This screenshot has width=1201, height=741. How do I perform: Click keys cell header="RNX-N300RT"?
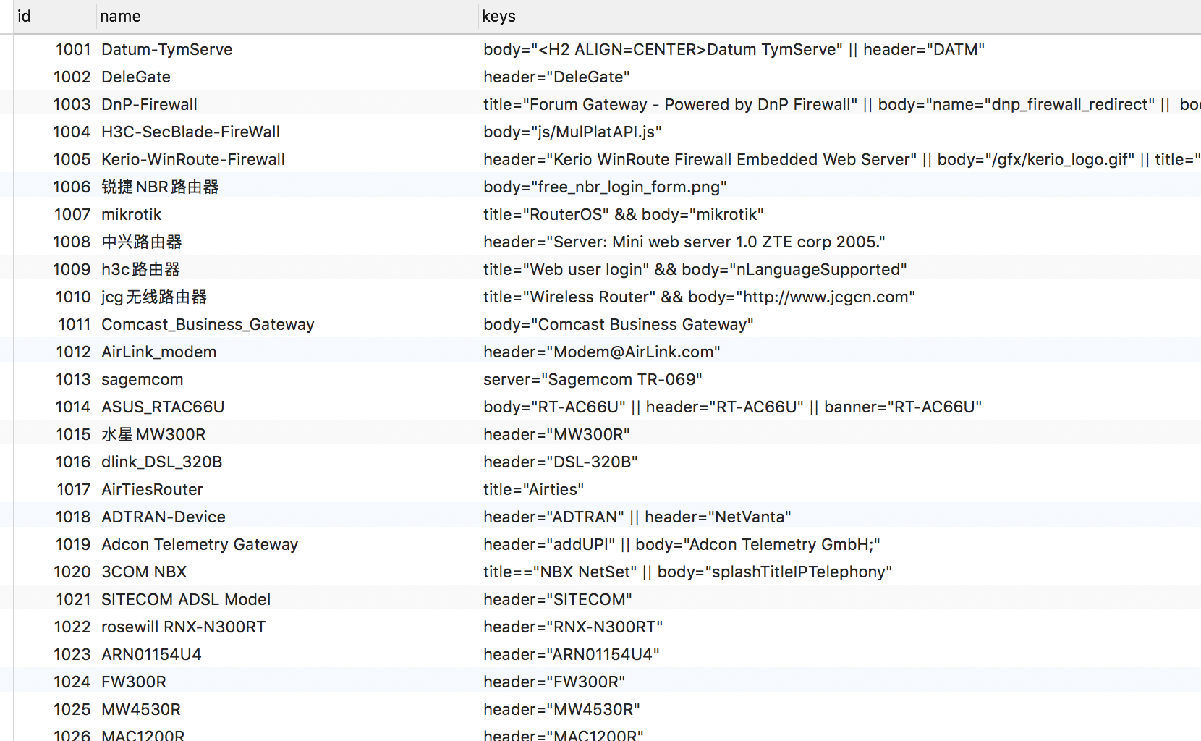840,627
